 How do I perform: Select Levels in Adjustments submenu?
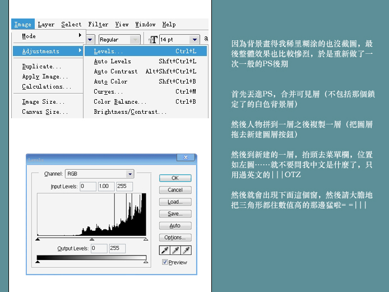[146, 51]
